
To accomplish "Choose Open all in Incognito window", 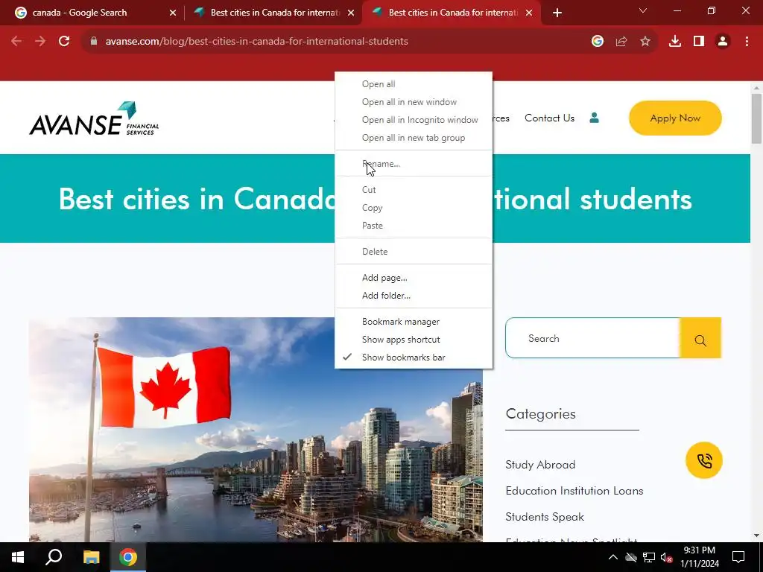I will coord(414,120).
